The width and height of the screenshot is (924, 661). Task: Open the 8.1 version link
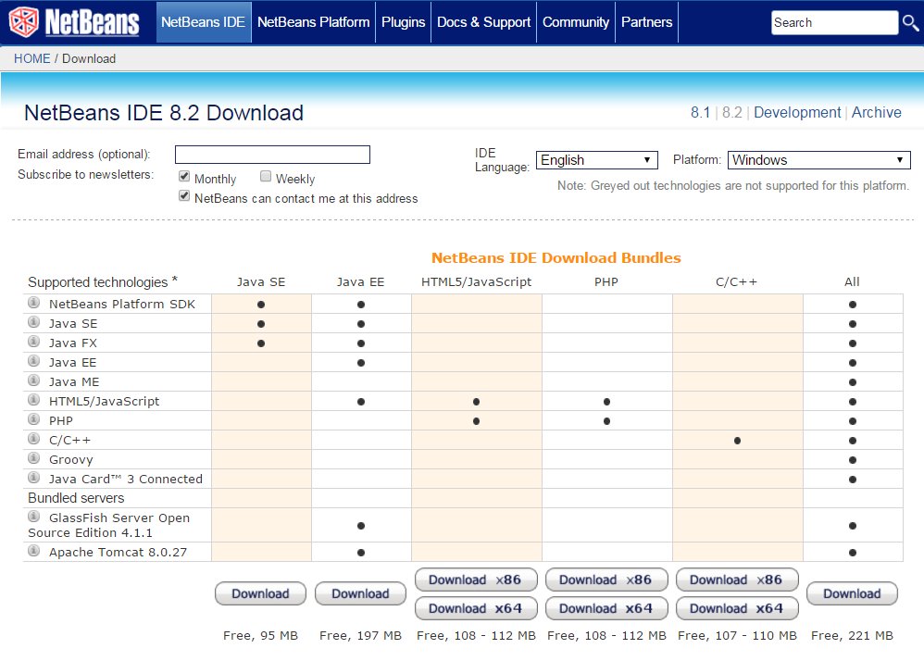coord(700,113)
